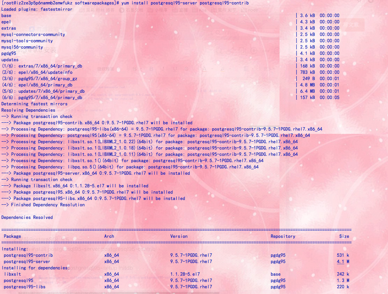The image size is (388, 294).
Task: Click the postgresql95-contrib 'will be installed' line
Action: pos(97,123)
